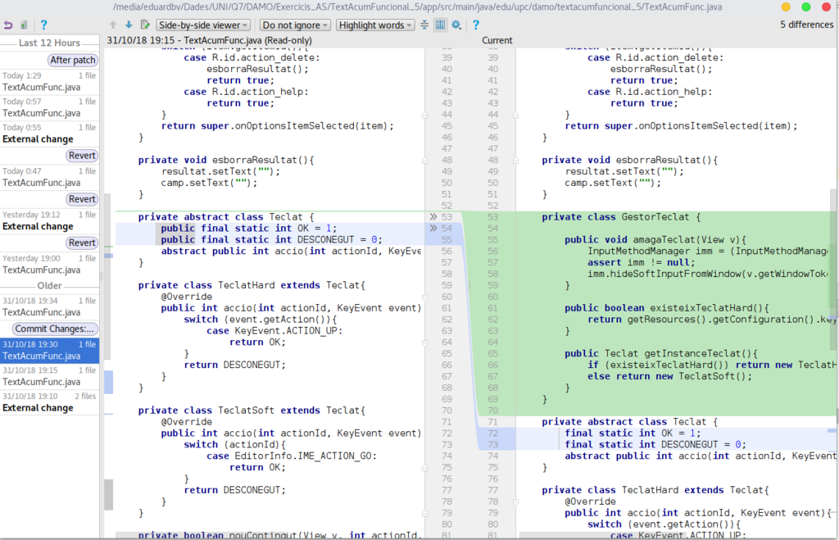The width and height of the screenshot is (839, 540).
Task: Click the collapse unchanged fragments icon
Action: pos(424,25)
